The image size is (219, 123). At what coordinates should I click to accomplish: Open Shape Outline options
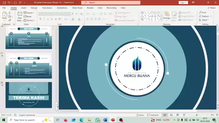point(187,16)
